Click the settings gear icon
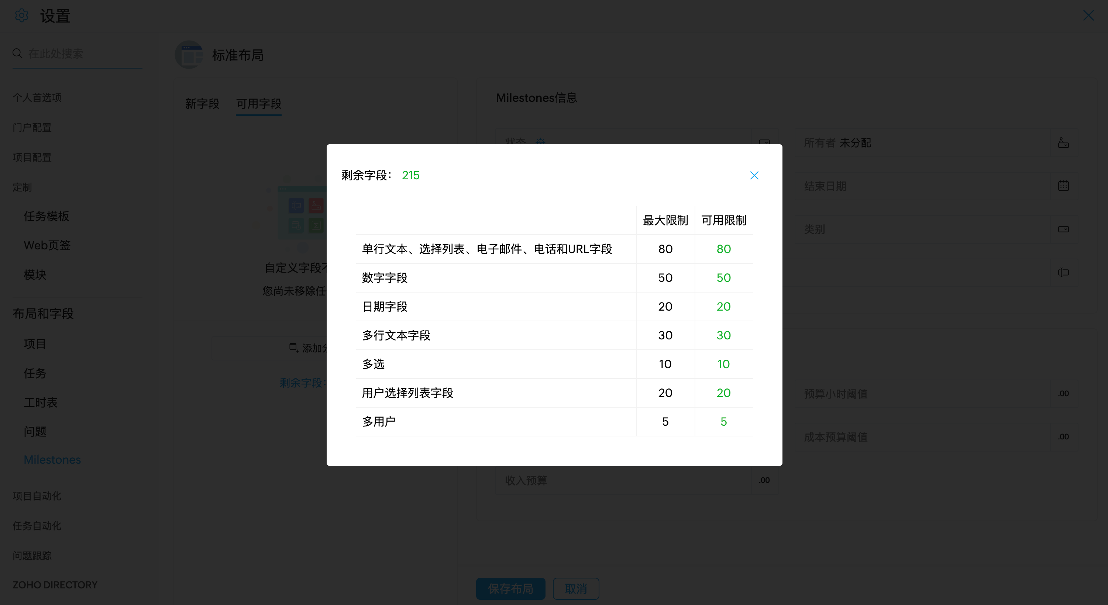 point(21,16)
